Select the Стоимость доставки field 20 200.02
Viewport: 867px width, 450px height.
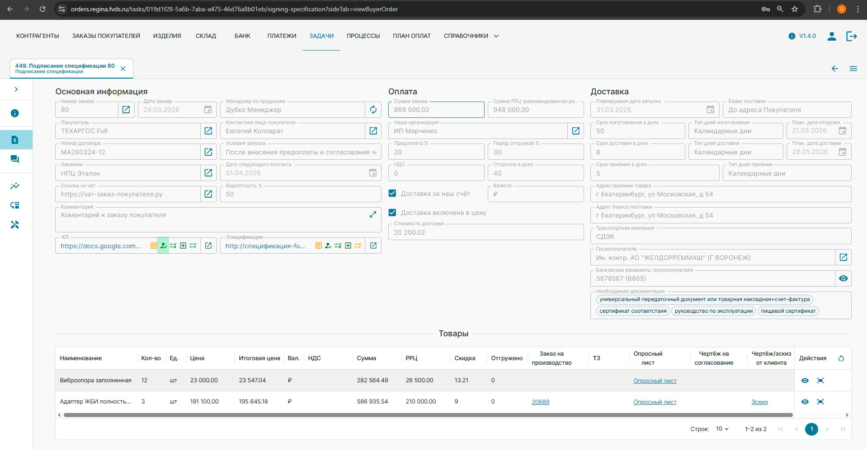[x=486, y=232]
